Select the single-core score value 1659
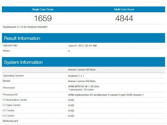 click(x=43, y=18)
